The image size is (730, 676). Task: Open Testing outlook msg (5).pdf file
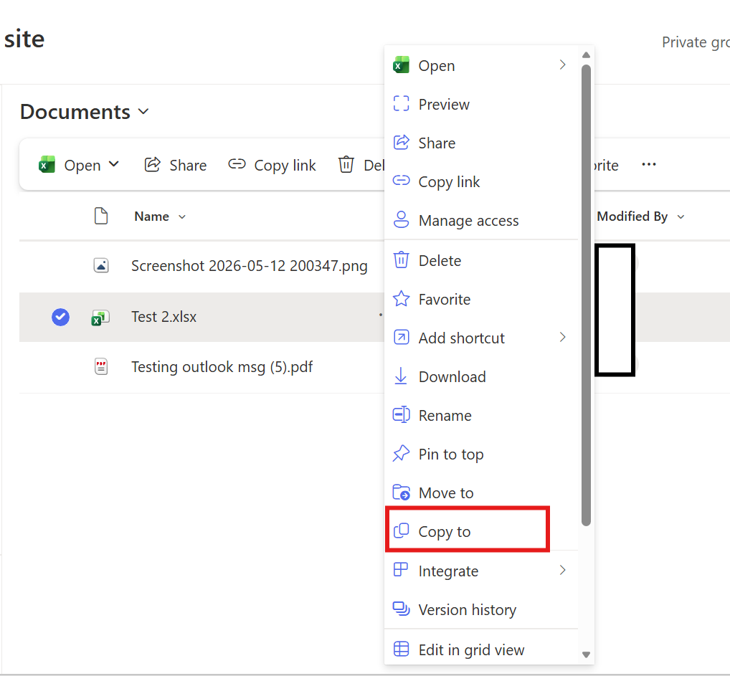222,367
